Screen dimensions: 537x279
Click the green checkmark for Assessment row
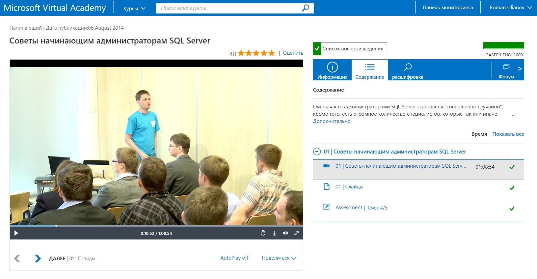coord(512,209)
